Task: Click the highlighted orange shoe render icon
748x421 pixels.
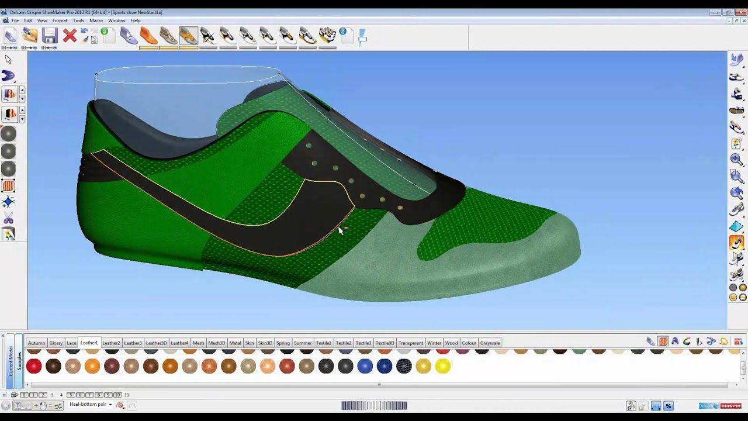Action: tap(188, 36)
